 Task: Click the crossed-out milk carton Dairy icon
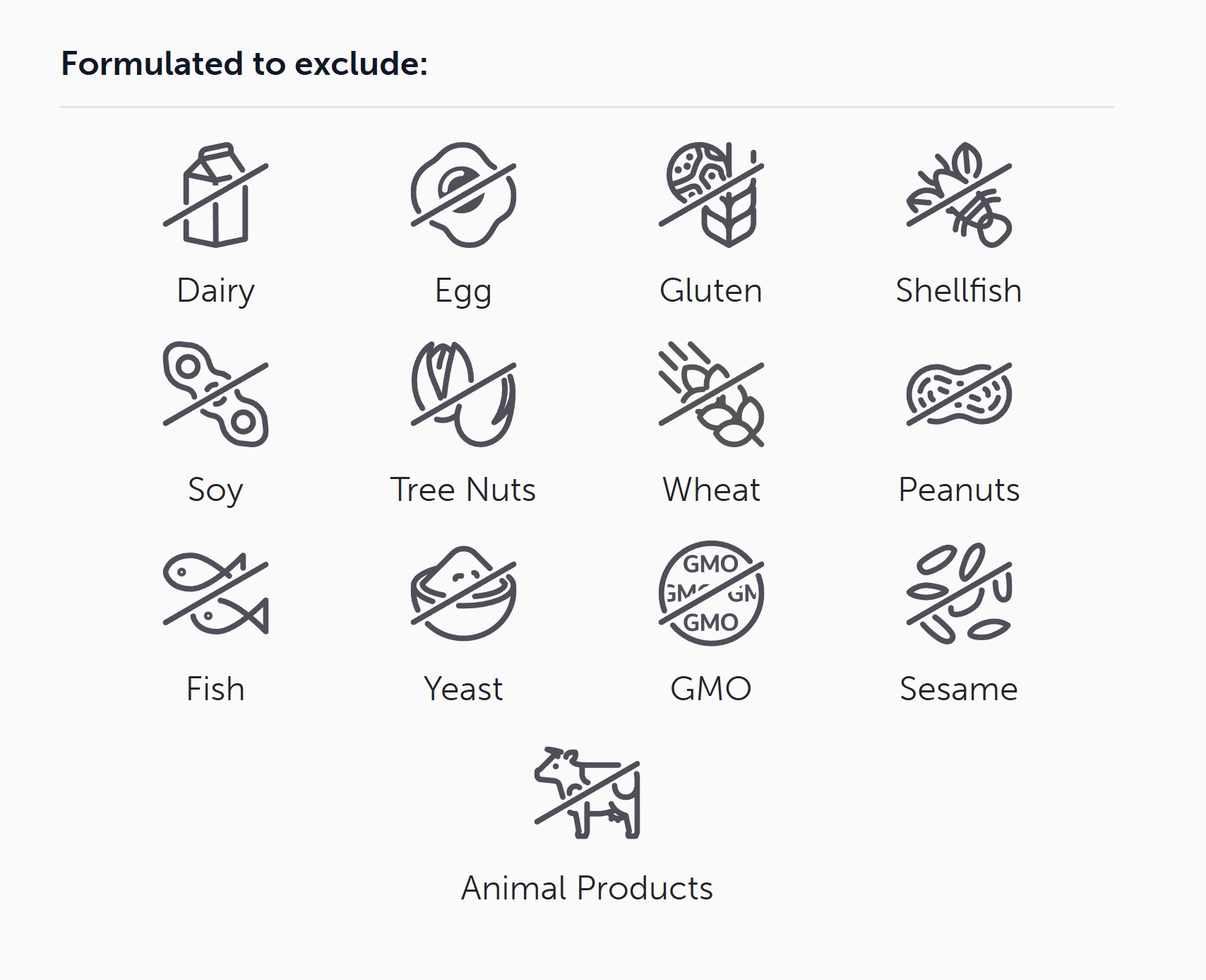(215, 195)
